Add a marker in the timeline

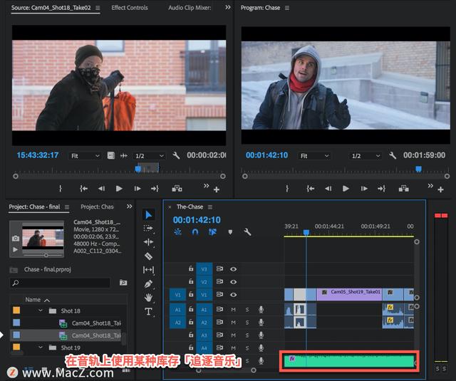[229, 232]
